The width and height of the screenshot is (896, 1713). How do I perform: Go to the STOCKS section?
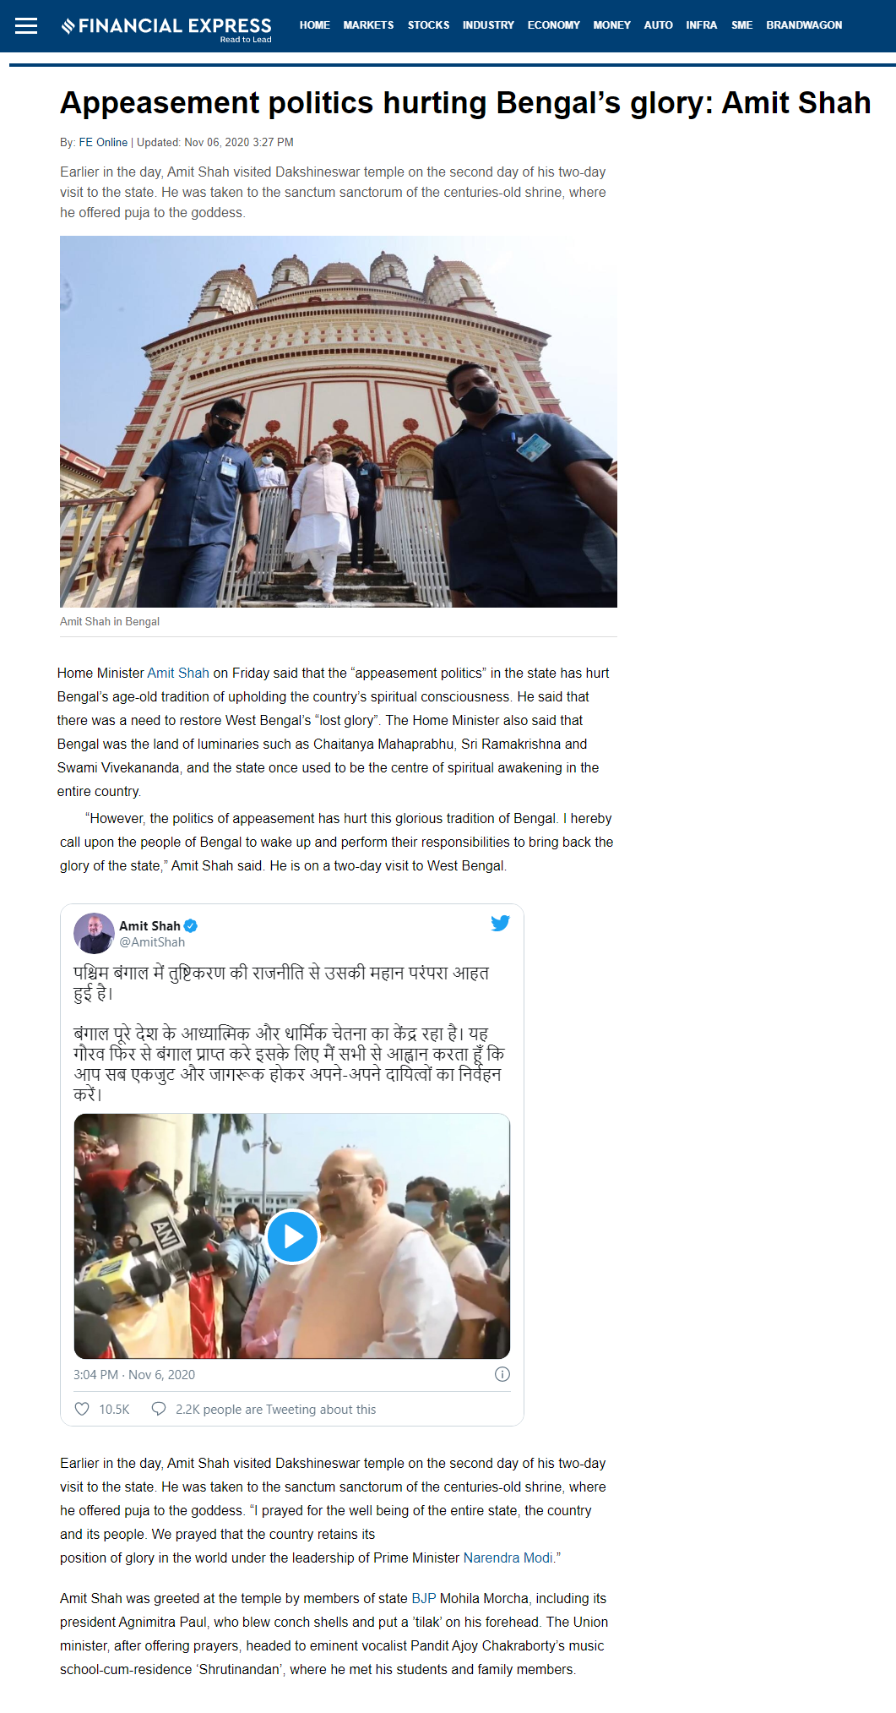[x=428, y=25]
